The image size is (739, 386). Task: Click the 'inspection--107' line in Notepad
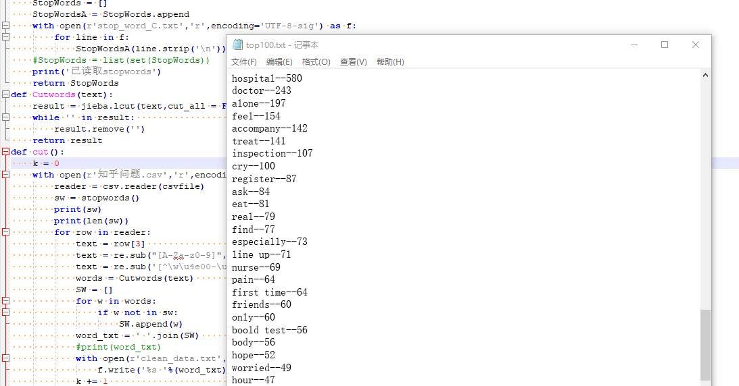[272, 153]
